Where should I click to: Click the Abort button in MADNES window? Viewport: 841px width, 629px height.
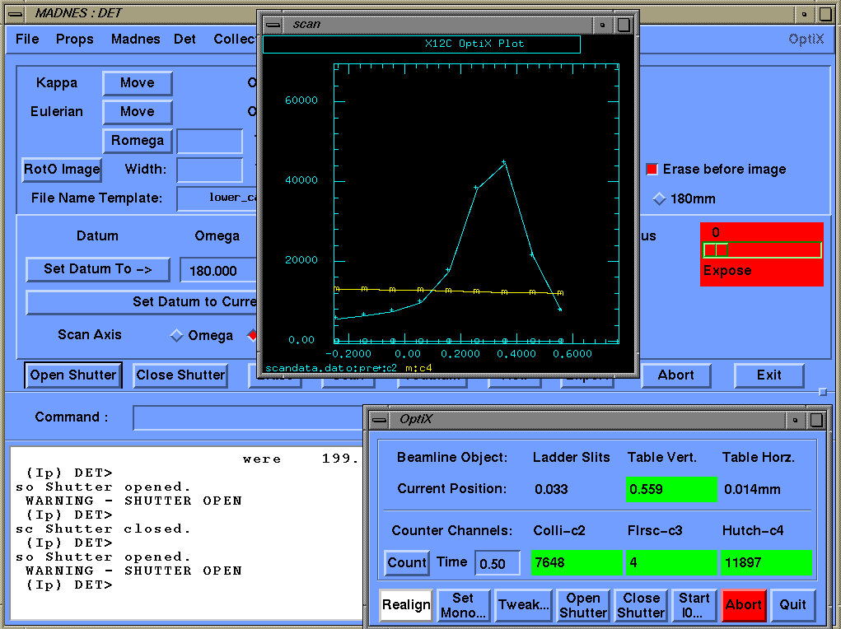tap(675, 375)
